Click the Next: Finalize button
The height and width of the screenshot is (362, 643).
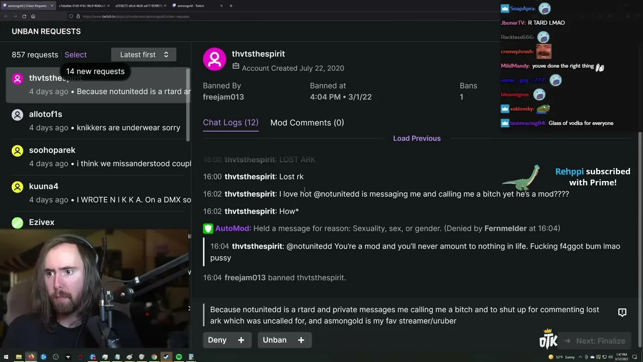(x=594, y=341)
